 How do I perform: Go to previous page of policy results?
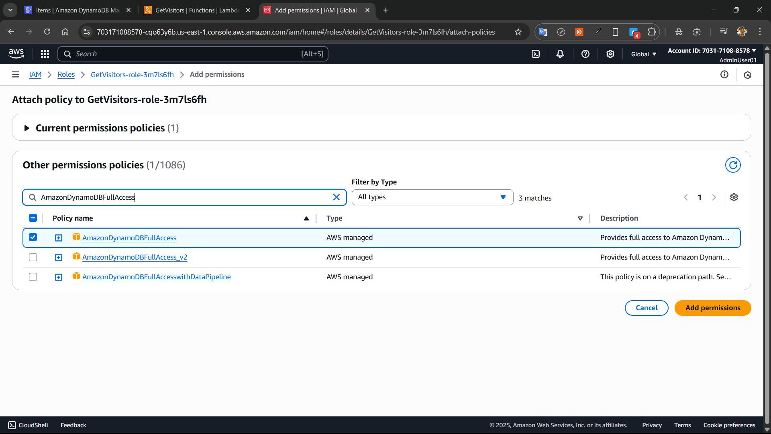click(x=686, y=197)
